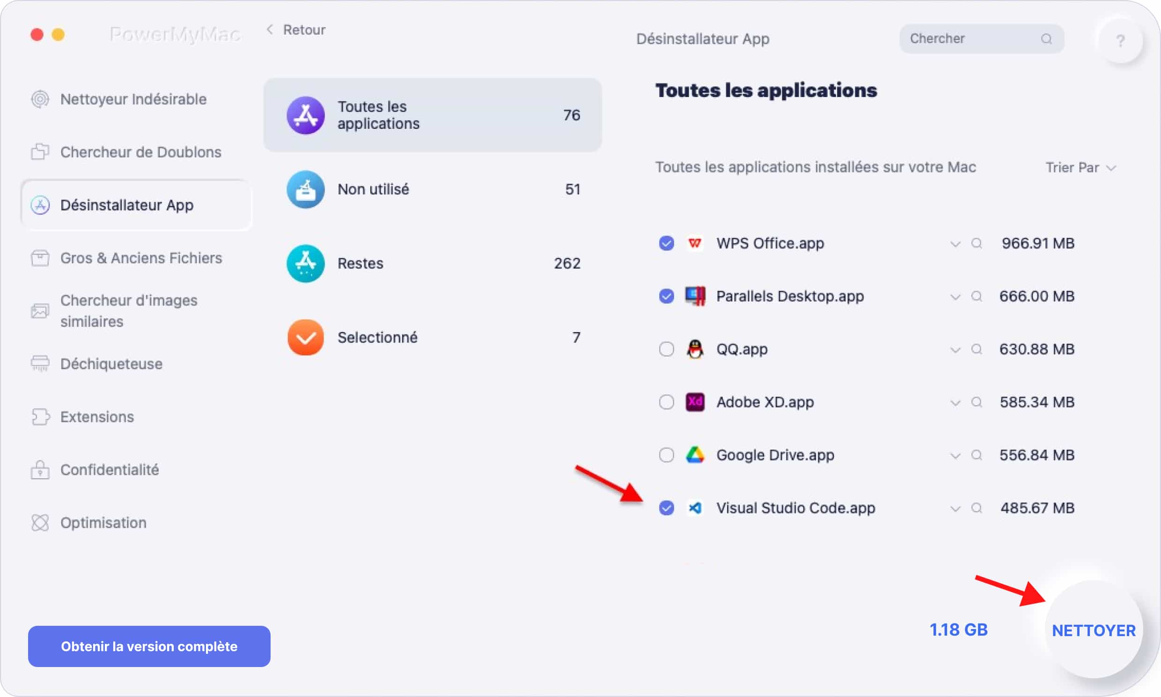Click Obtenir la version complète button
The image size is (1161, 697).
tap(149, 646)
